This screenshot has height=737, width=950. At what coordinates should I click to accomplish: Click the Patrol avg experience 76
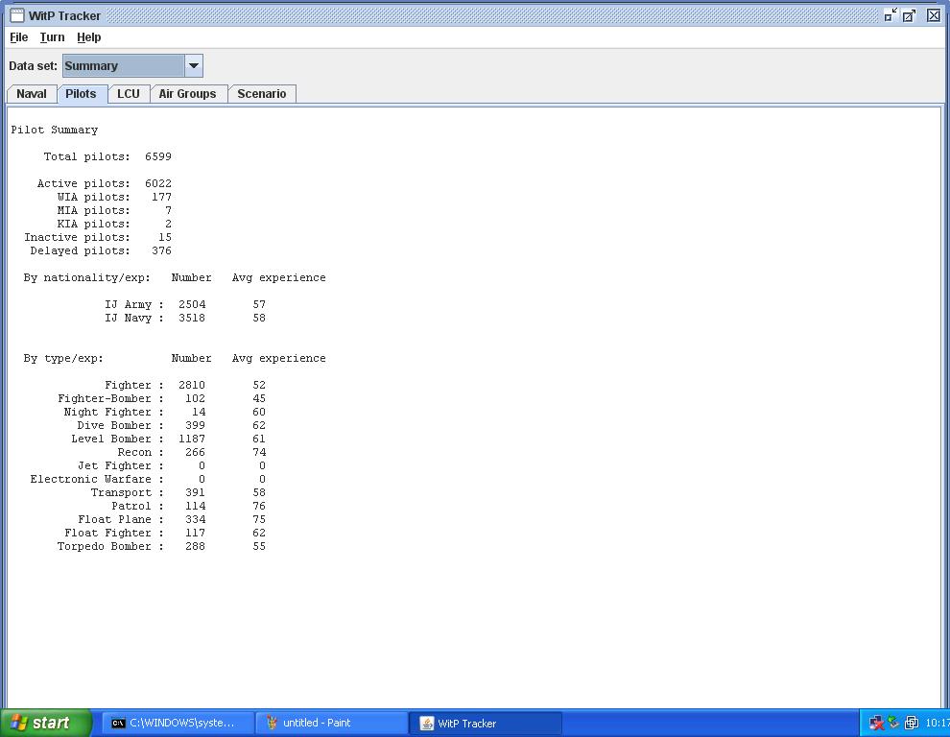(259, 506)
